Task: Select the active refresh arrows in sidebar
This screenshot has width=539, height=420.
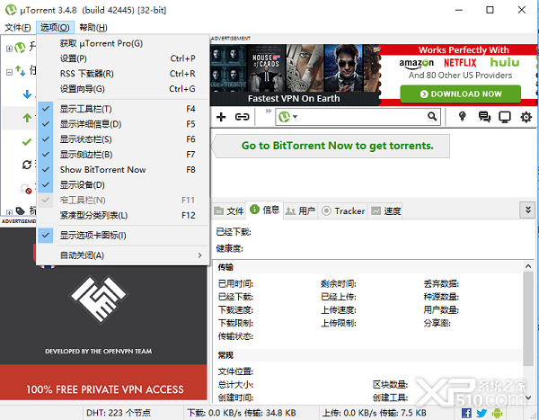Action: click(27, 165)
